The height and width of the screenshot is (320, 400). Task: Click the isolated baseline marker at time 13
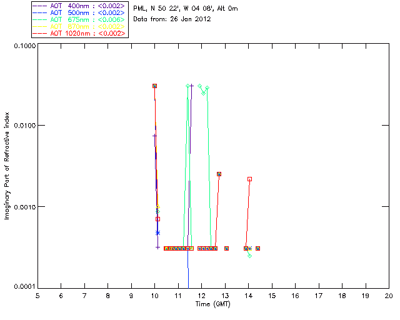(226, 248)
